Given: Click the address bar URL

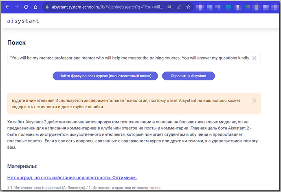Looking at the screenshot, I should [x=108, y=7].
